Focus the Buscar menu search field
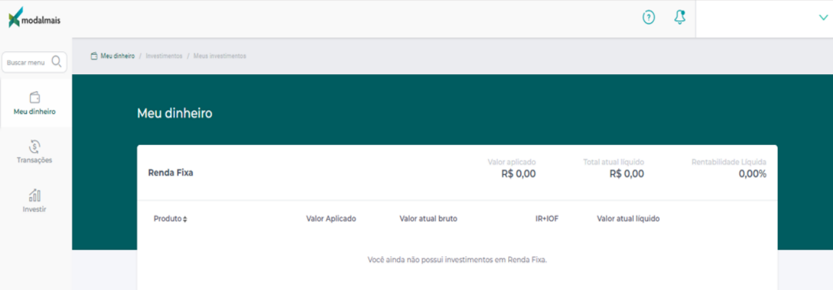Screen dimensions: 833x290 (x=34, y=62)
